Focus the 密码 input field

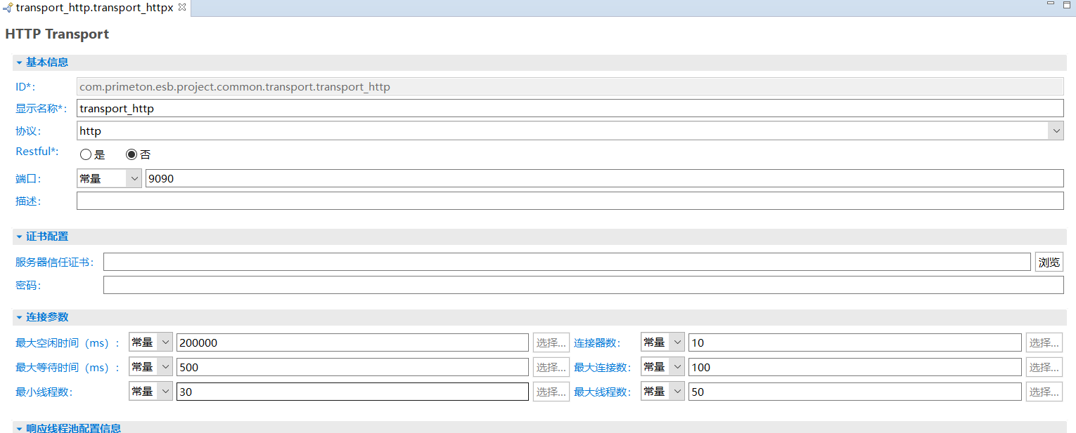[582, 286]
